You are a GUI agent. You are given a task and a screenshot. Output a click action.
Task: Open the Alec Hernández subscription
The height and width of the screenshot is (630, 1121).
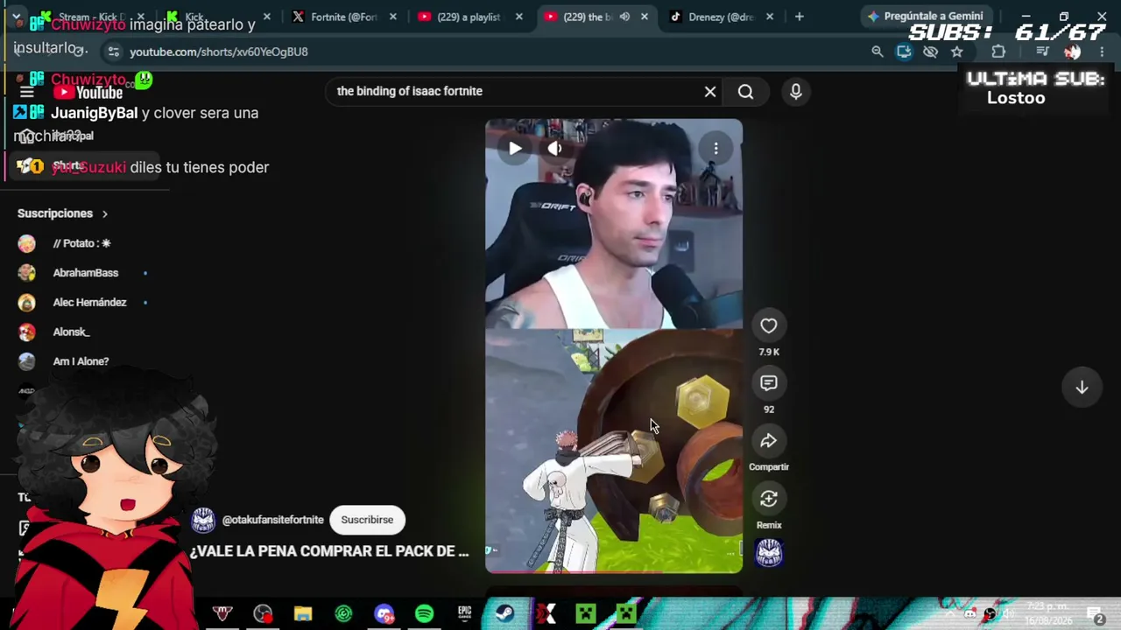click(89, 302)
